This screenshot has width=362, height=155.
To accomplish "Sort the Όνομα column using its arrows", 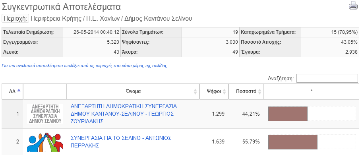I will 196,91.
